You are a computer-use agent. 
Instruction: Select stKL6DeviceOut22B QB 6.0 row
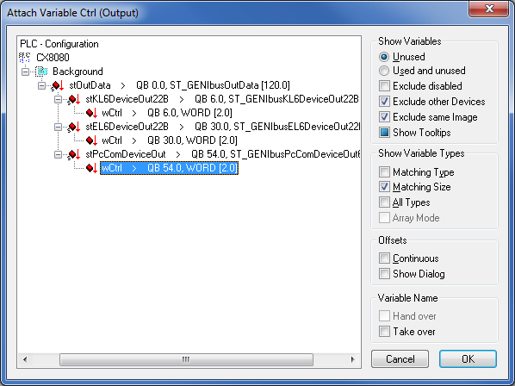tap(222, 99)
